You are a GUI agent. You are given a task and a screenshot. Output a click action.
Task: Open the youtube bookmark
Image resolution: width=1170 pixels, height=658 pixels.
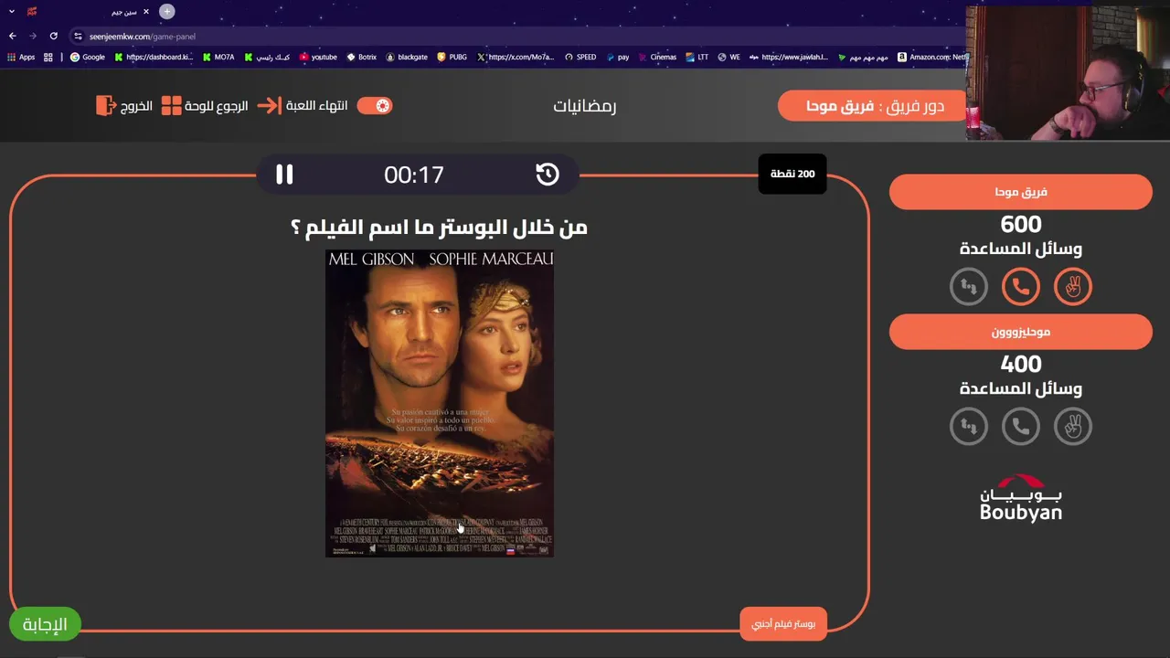click(318, 57)
